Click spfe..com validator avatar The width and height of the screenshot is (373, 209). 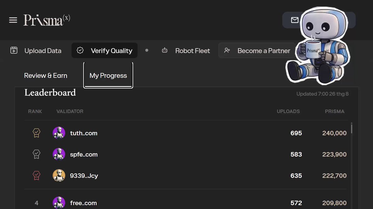59,154
